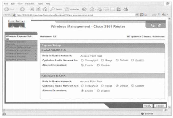Click the Apply button
The height and width of the screenshot is (118, 173).
(148, 106)
